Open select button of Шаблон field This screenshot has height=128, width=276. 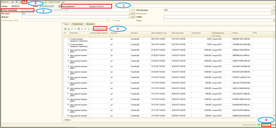click(x=130, y=17)
